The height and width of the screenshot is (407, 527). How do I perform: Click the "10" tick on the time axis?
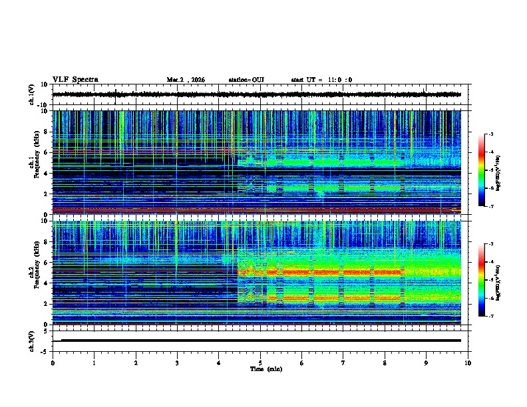tap(468, 363)
